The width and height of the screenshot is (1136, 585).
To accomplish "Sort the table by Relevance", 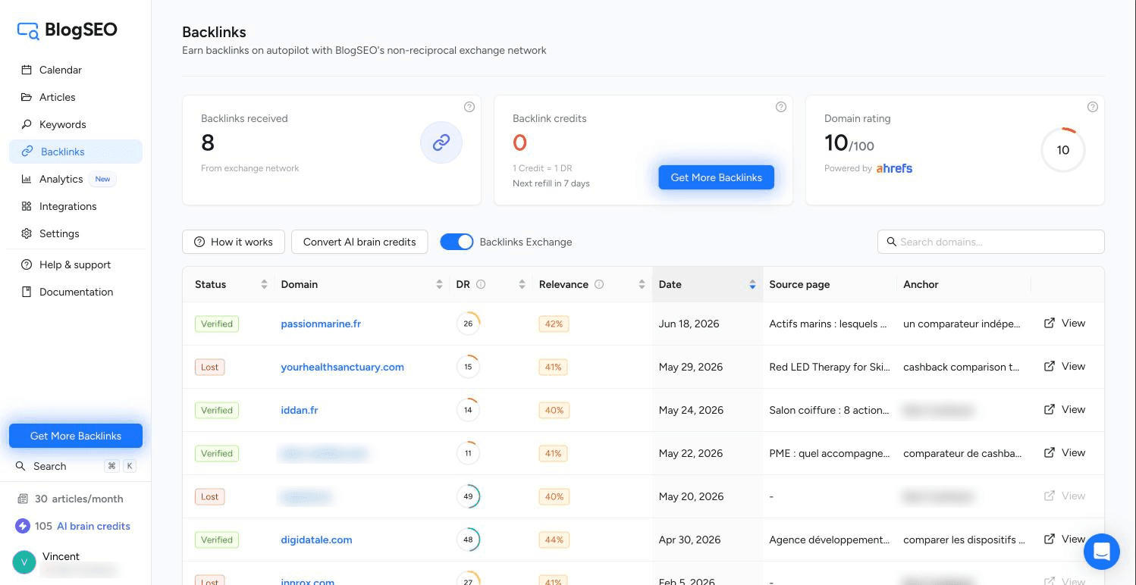I will point(642,285).
